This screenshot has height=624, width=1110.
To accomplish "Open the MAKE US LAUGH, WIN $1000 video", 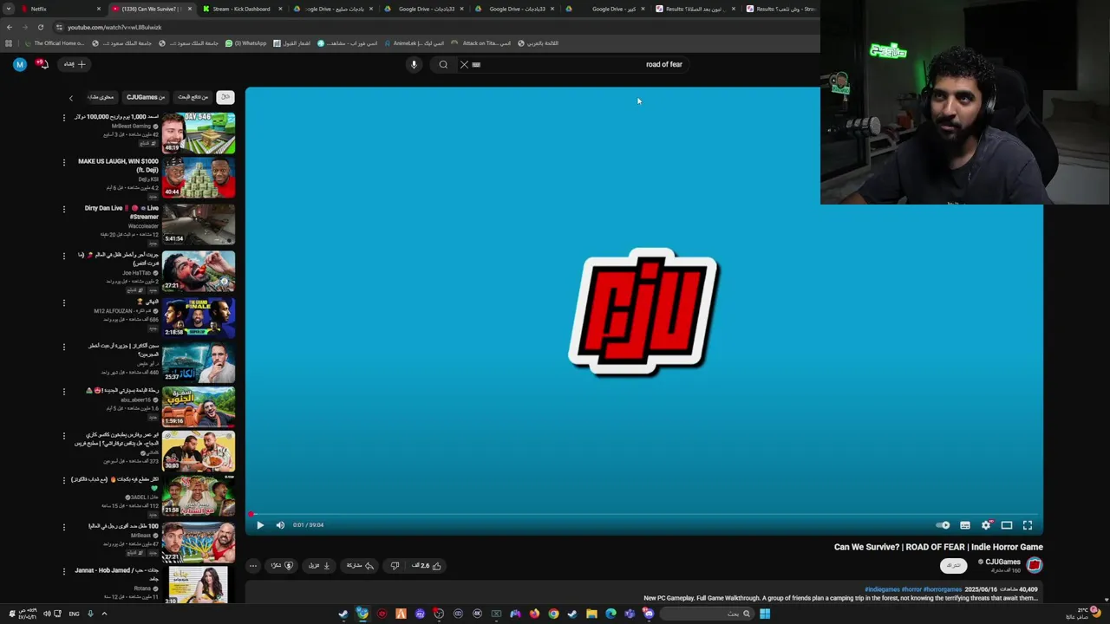I will point(199,177).
